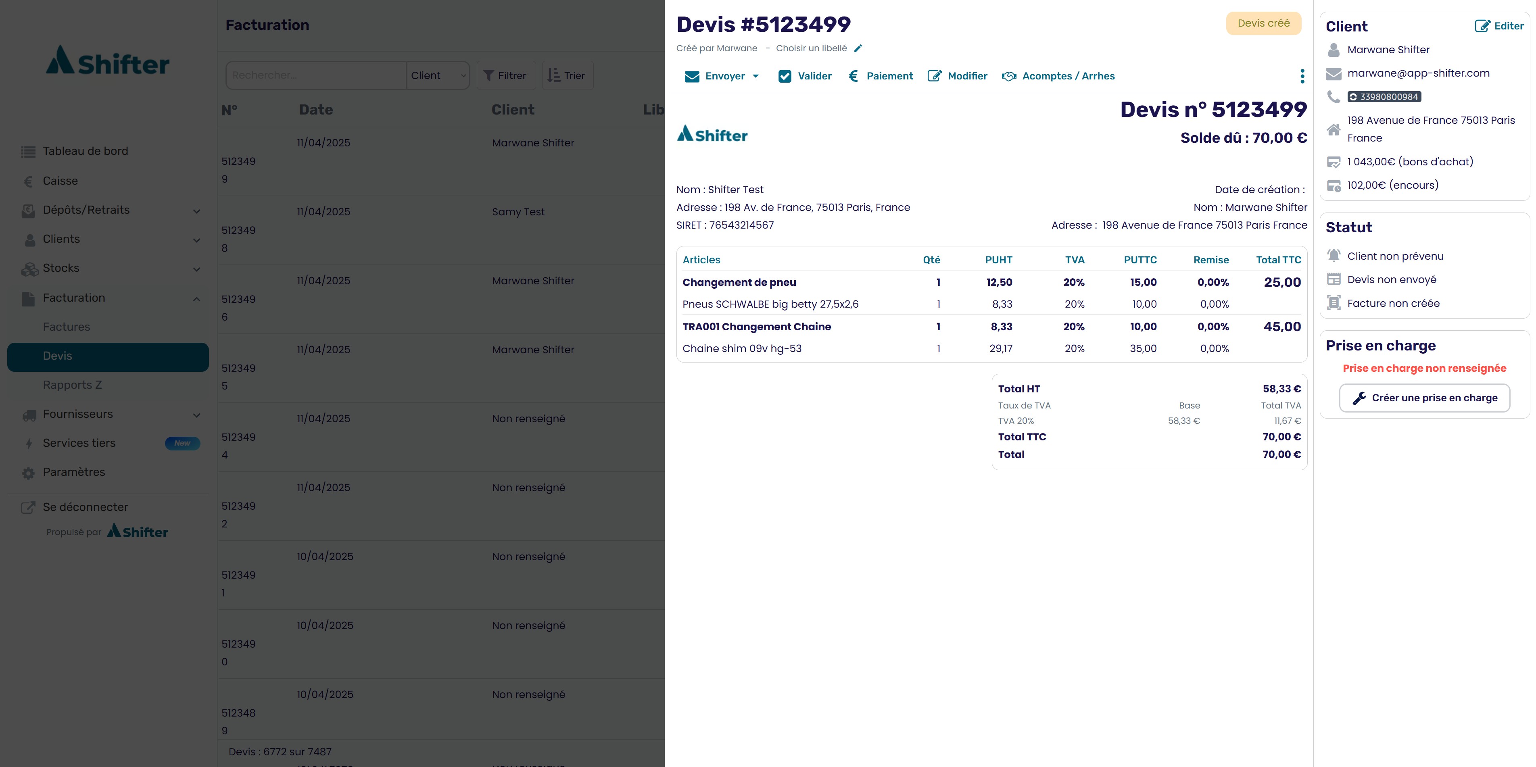1536x767 pixels.
Task: Expand the Clients sidebar chevron
Action: click(196, 240)
